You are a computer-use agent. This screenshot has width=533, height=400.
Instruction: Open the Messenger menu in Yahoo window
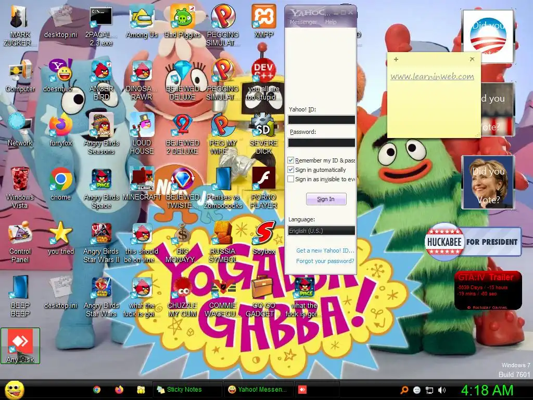point(303,22)
